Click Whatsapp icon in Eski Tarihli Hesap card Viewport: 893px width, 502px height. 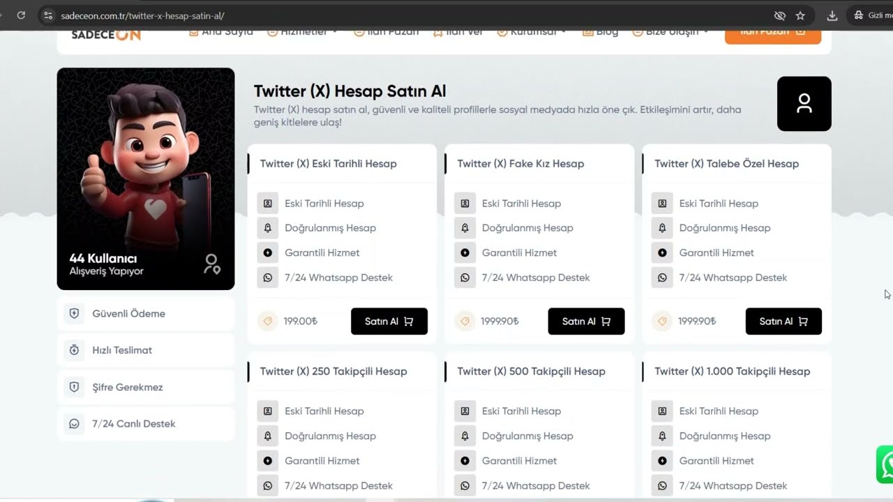click(268, 277)
